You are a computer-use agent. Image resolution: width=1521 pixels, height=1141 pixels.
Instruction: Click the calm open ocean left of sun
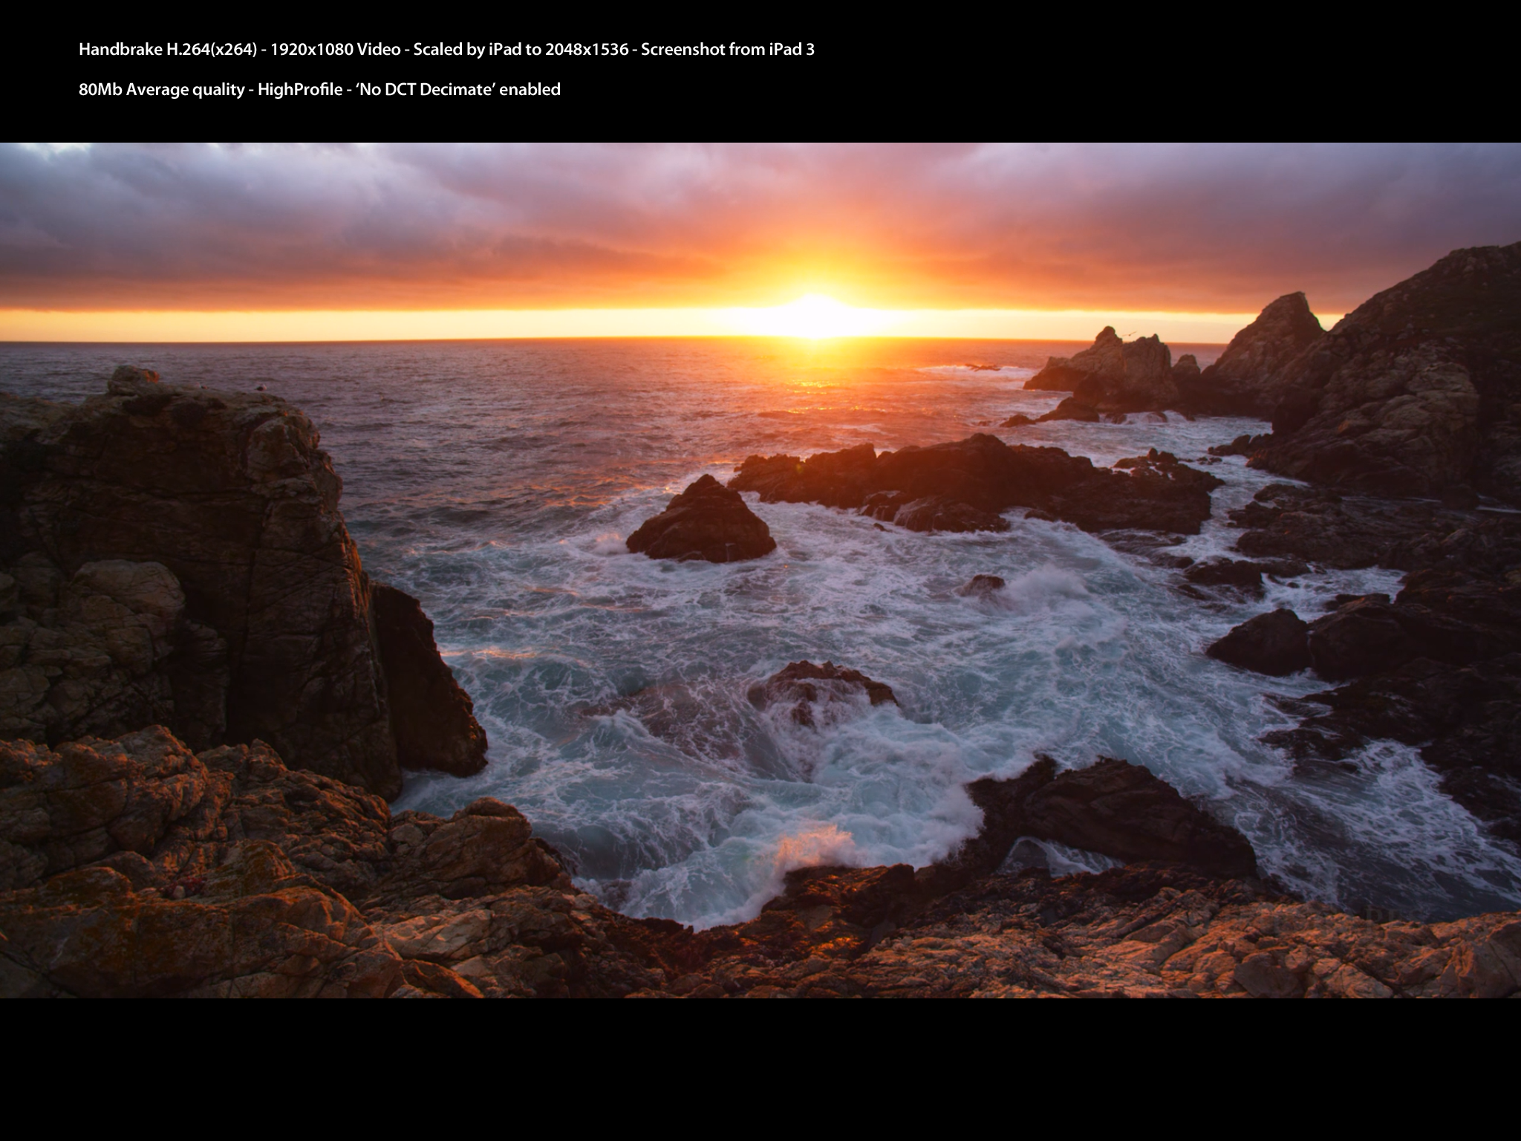[371, 386]
